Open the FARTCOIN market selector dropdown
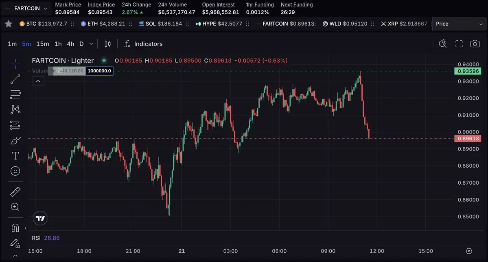This screenshot has height=262, width=488. (27, 9)
